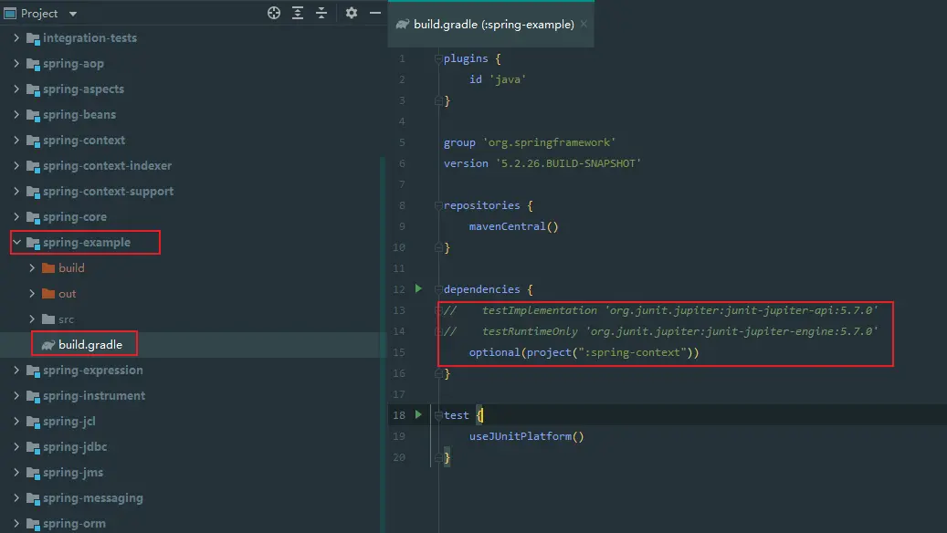Image resolution: width=947 pixels, height=533 pixels.
Task: Open Project panel settings gear
Action: (352, 13)
